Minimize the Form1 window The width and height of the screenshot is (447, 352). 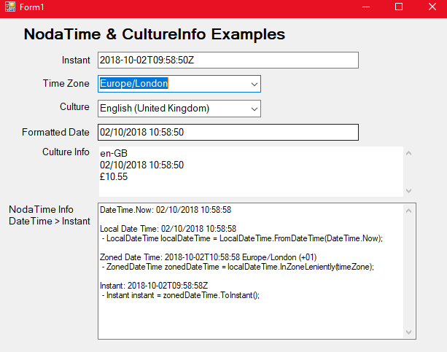(366, 7)
